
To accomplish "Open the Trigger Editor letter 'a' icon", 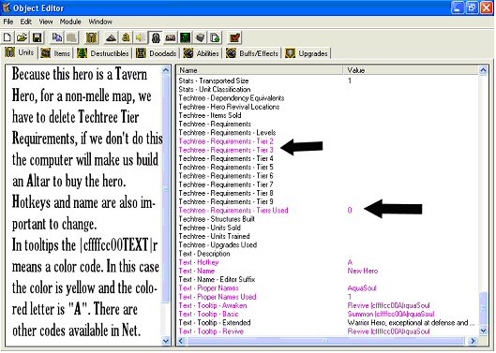I will coord(126,37).
